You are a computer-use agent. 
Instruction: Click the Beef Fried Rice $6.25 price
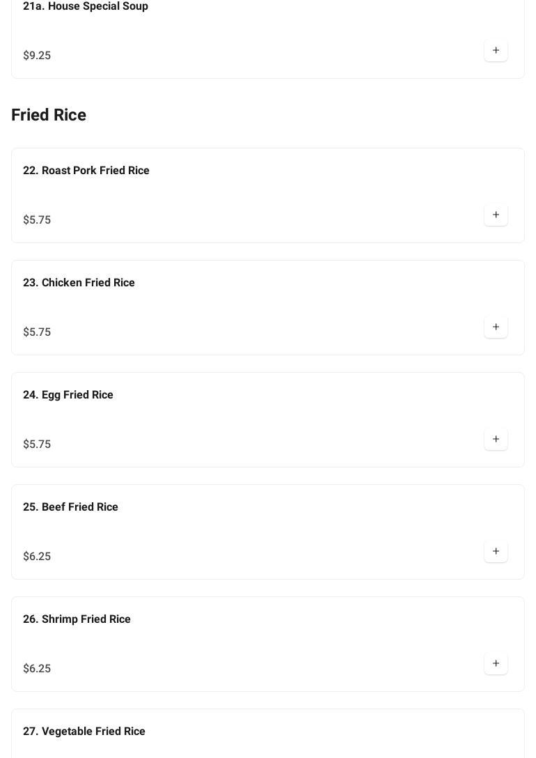tap(37, 557)
